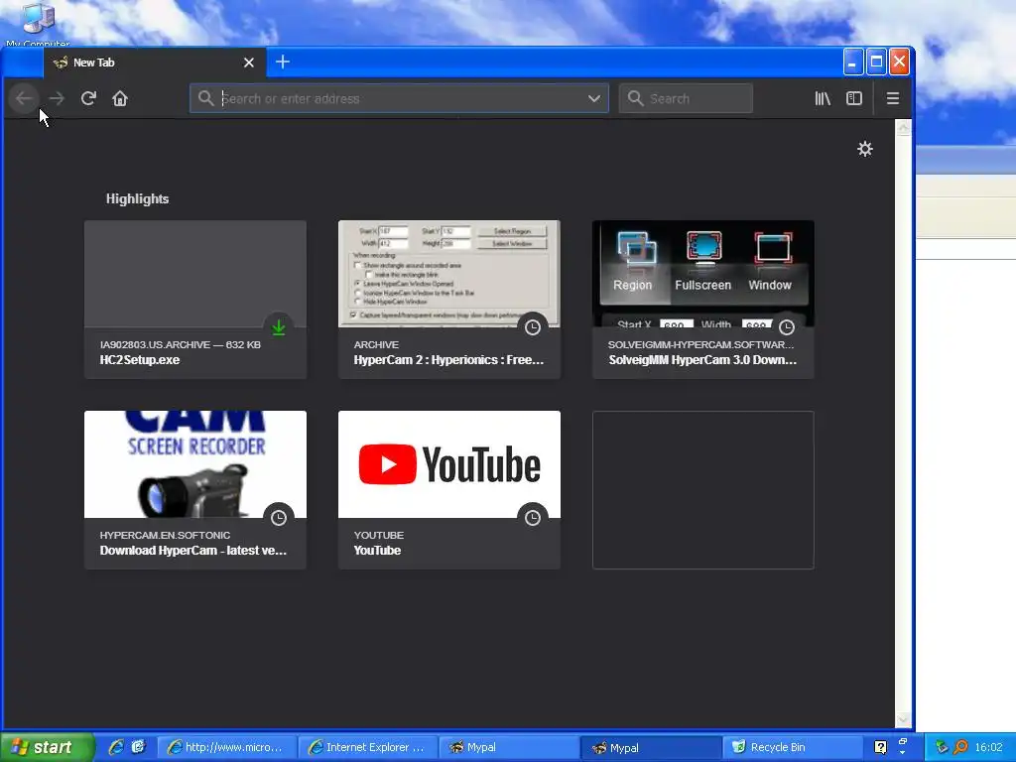This screenshot has width=1016, height=762.
Task: Open the YouTube highlight card
Action: coord(449,490)
